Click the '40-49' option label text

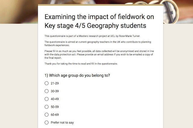55,99
